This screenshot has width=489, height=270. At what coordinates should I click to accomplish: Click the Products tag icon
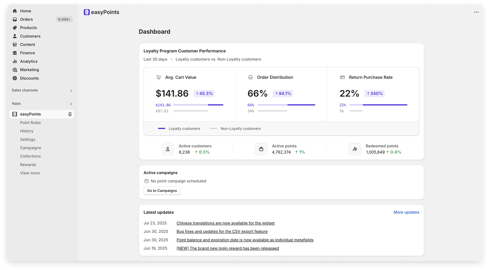[15, 28]
